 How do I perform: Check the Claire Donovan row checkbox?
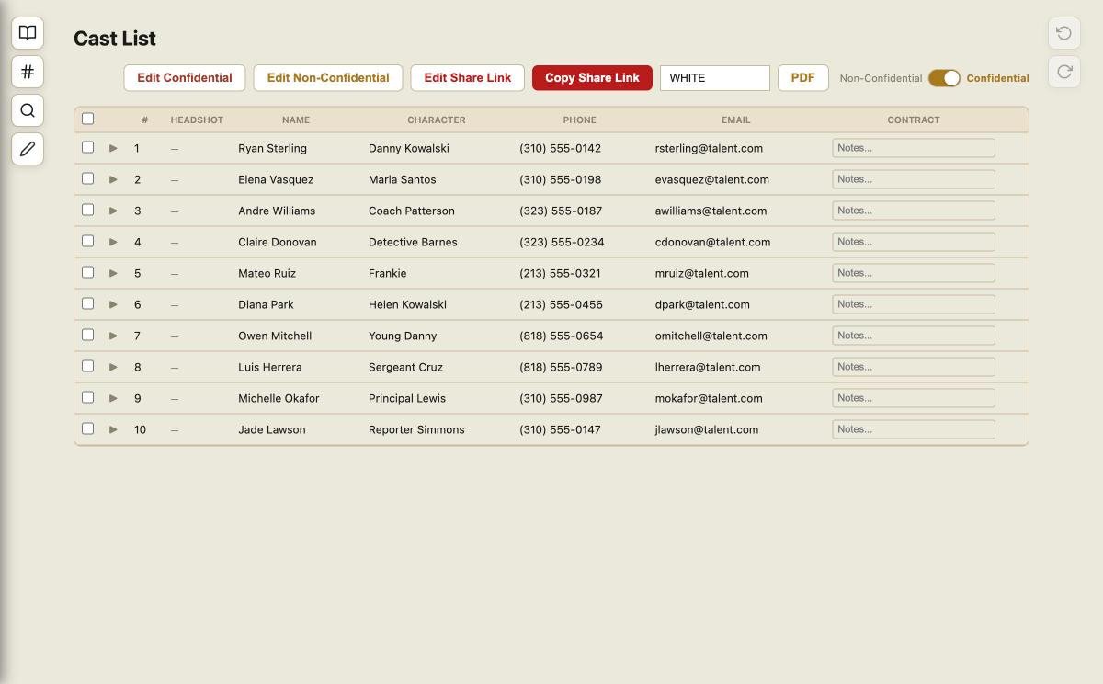pyautogui.click(x=88, y=241)
